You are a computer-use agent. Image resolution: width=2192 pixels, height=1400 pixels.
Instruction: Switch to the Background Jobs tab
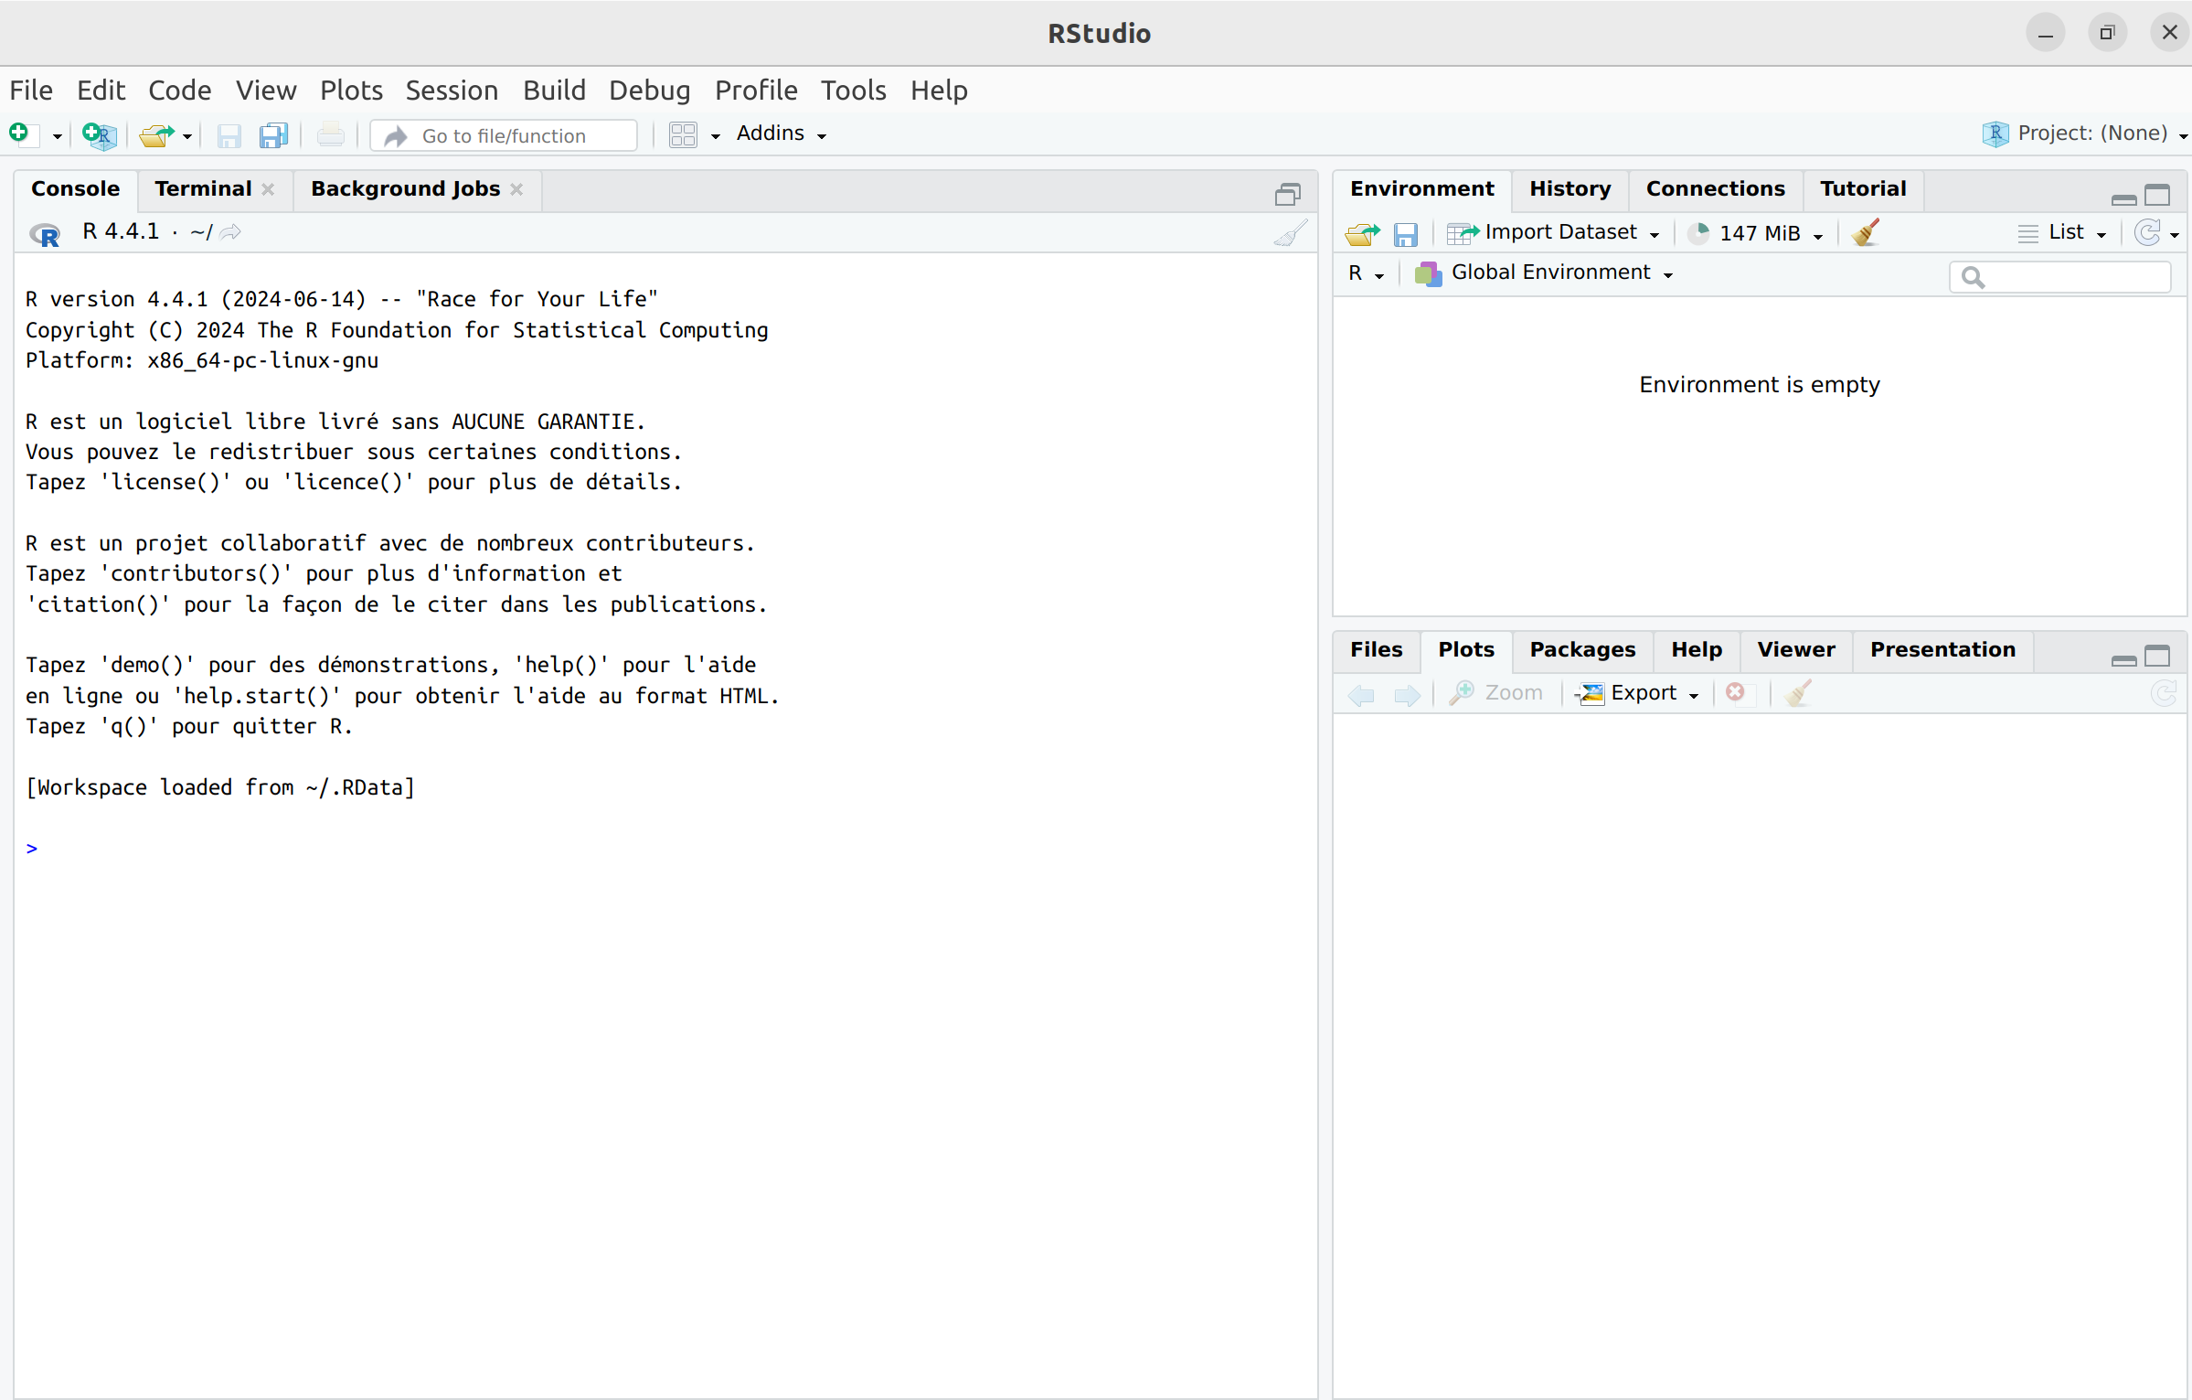tap(405, 189)
